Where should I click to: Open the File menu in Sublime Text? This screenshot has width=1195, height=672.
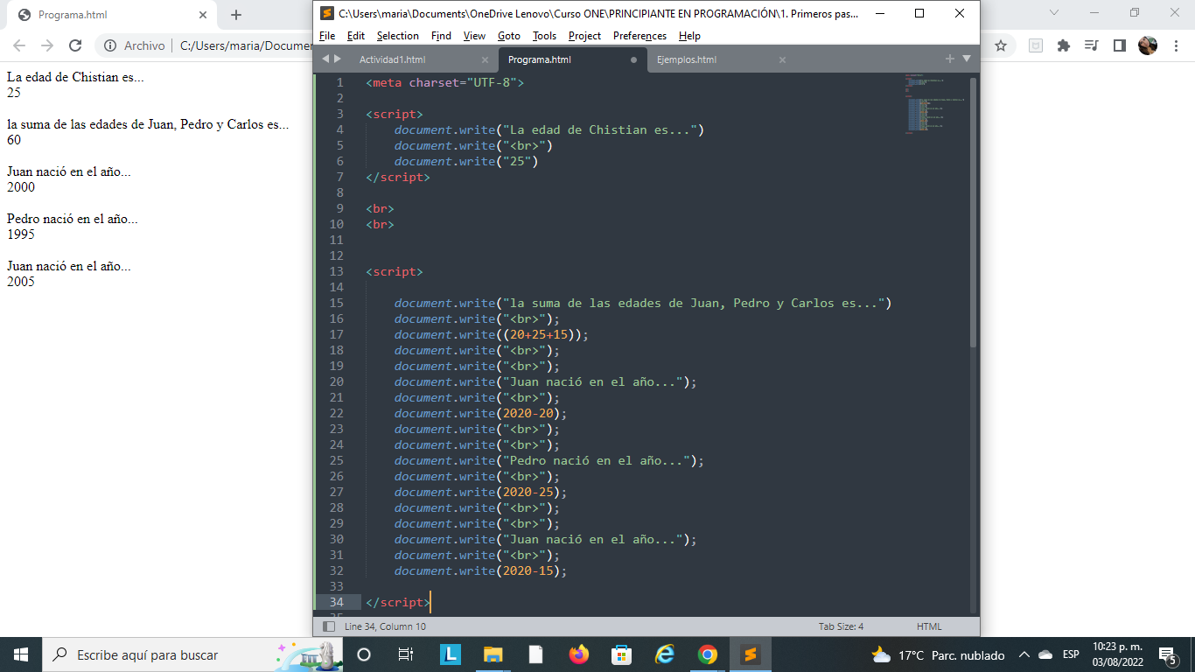[x=327, y=36]
